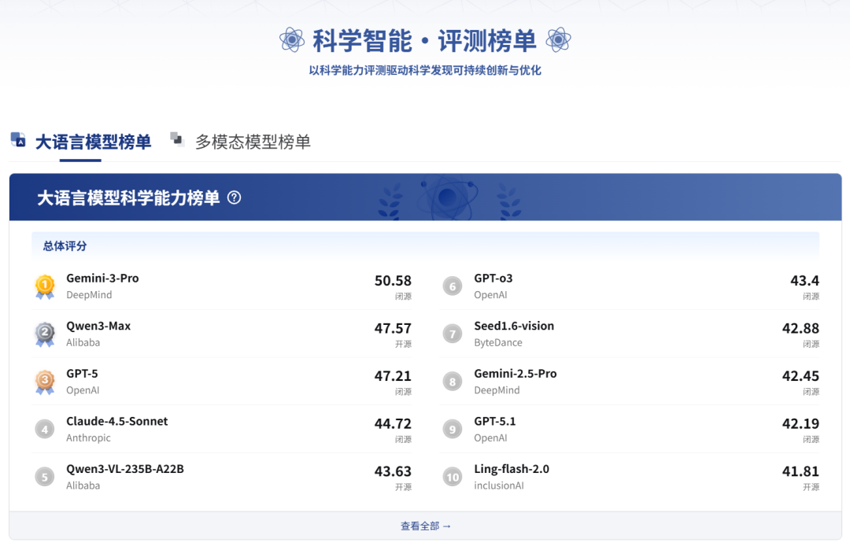Screen dimensions: 850x550
Task: Open the Qwen3-VL-235B-A22B model entry
Action: click(x=222, y=477)
